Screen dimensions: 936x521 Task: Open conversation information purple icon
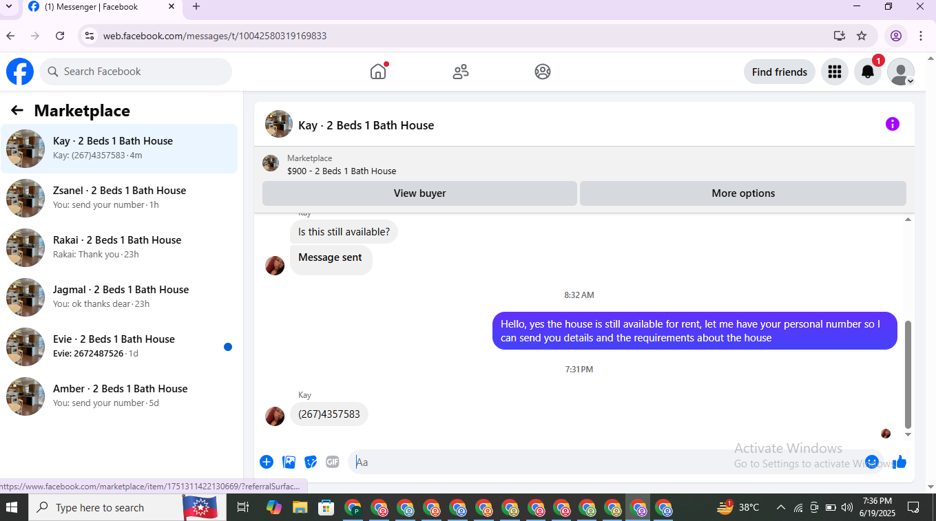[x=893, y=124]
